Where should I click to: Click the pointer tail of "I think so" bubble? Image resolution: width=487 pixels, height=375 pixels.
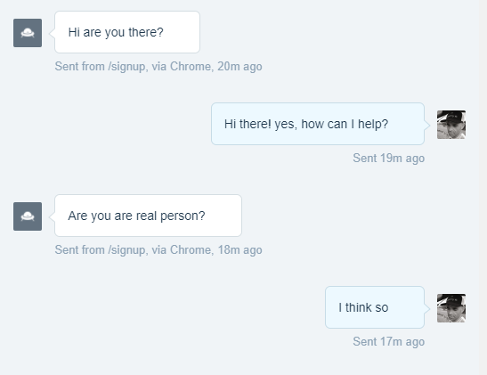pyautogui.click(x=427, y=309)
